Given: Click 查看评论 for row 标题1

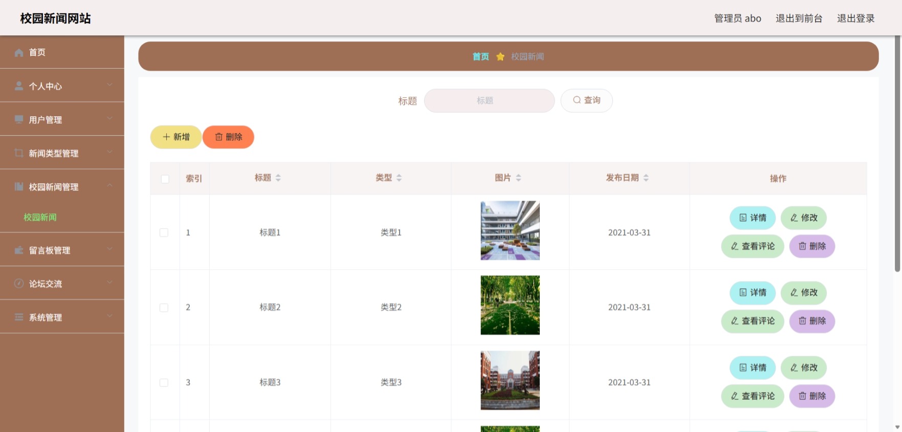Looking at the screenshot, I should point(753,246).
